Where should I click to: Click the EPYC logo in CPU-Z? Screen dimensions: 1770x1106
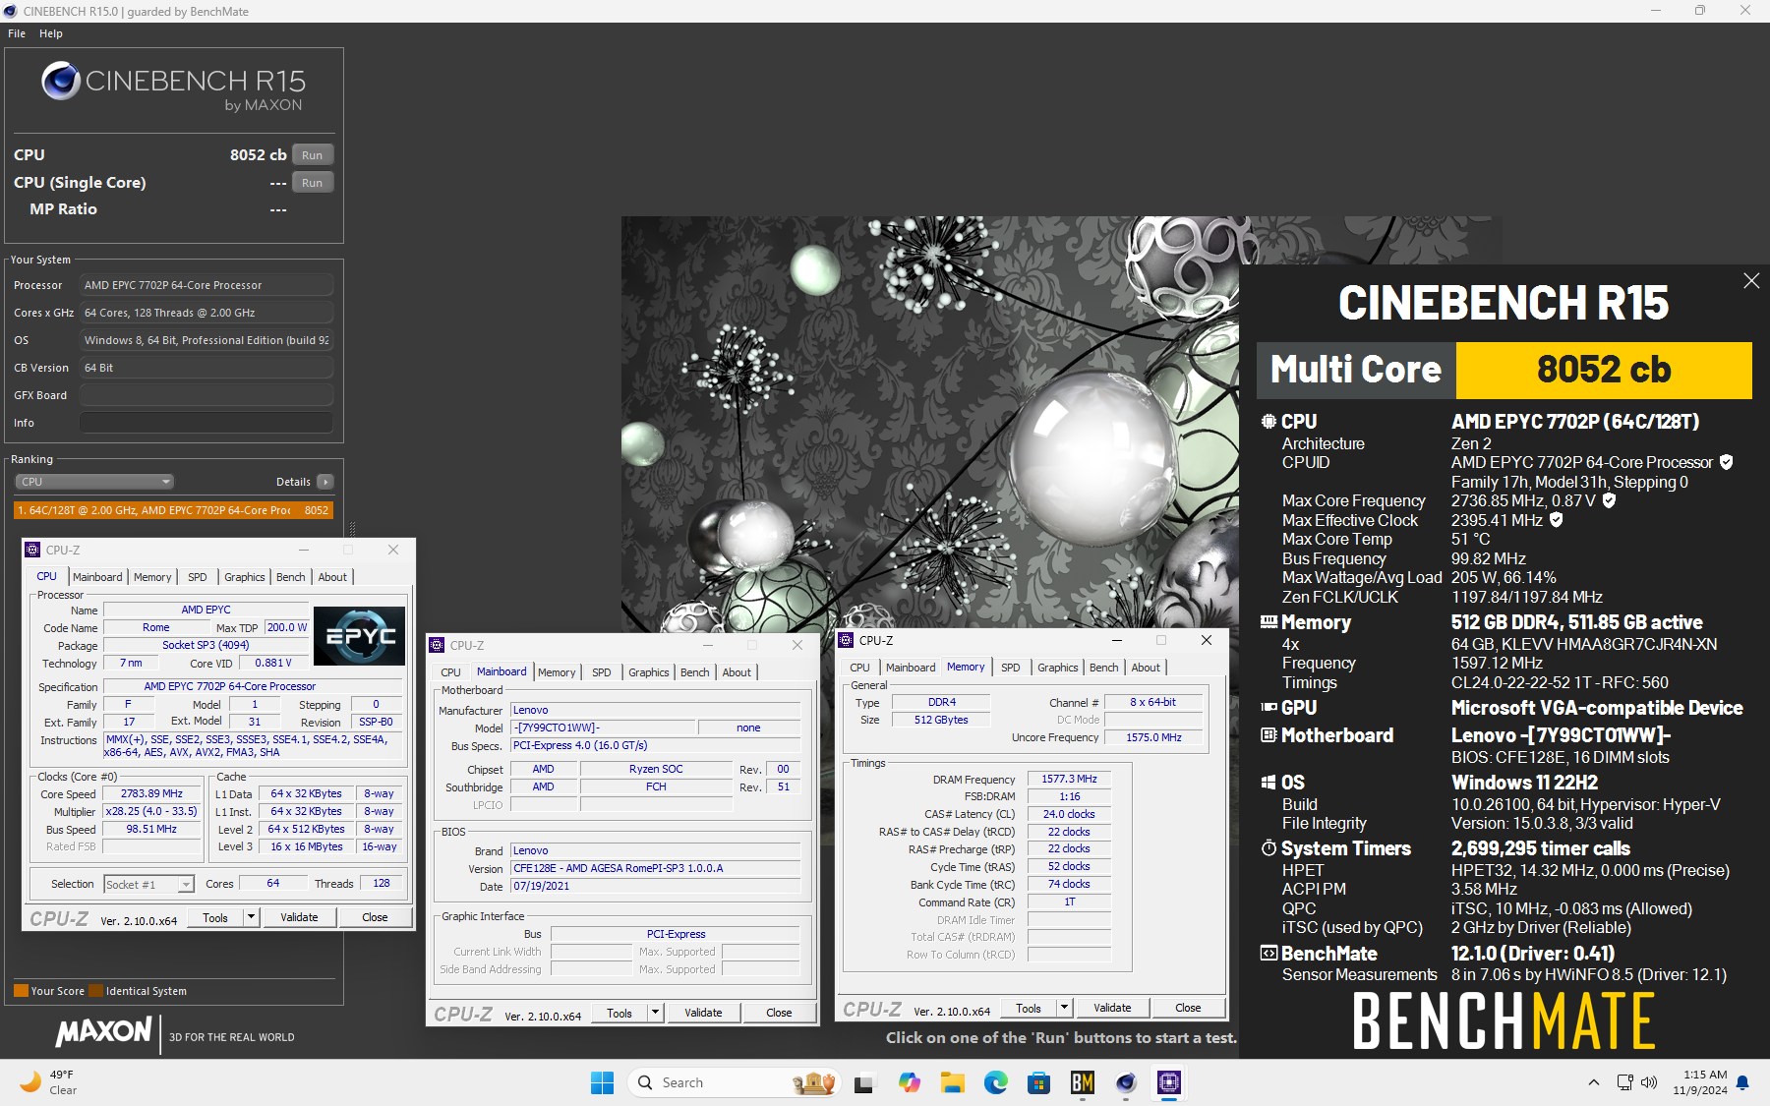360,636
